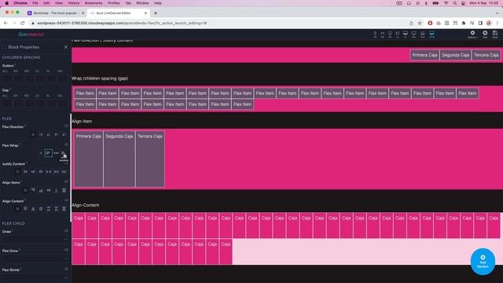Set Justify Content to start

click(25, 172)
